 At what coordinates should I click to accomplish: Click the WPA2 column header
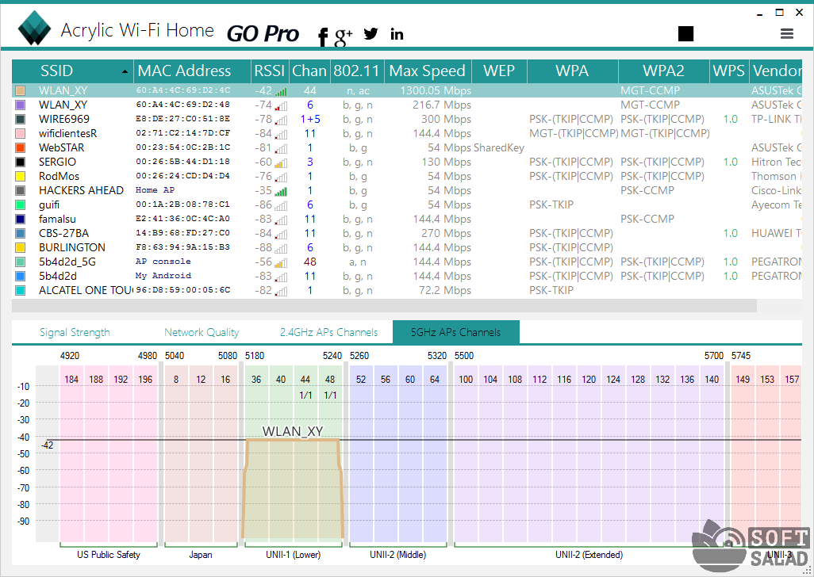[x=663, y=71]
